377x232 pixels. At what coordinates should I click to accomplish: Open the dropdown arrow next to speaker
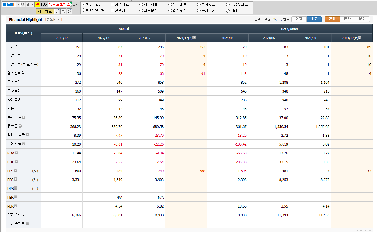point(32,4)
